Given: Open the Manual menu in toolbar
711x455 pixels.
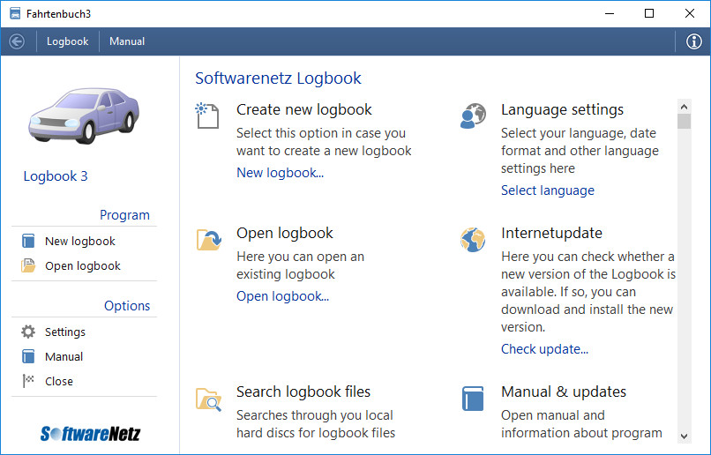Looking at the screenshot, I should (127, 41).
